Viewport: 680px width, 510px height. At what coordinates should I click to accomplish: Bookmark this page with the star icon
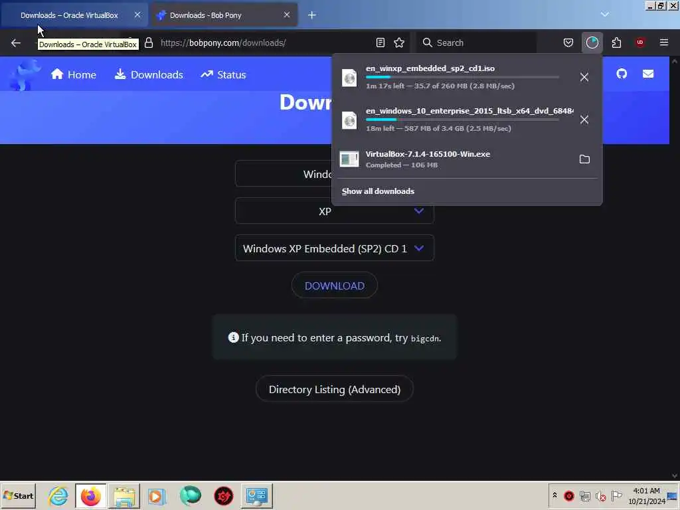(x=399, y=42)
